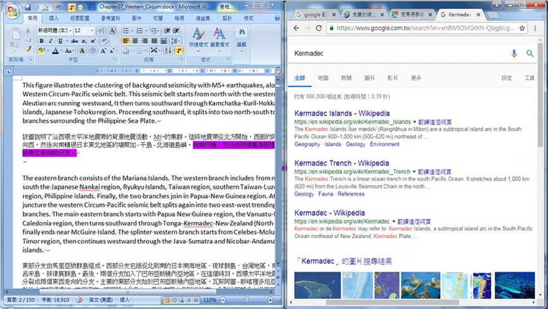Viewport: 548px width, 309px height.
Task: Open the text highlight color dropdown arrow
Action: coord(48,51)
